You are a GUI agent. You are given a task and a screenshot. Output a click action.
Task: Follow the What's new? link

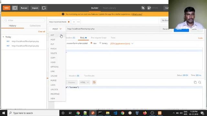137,14
